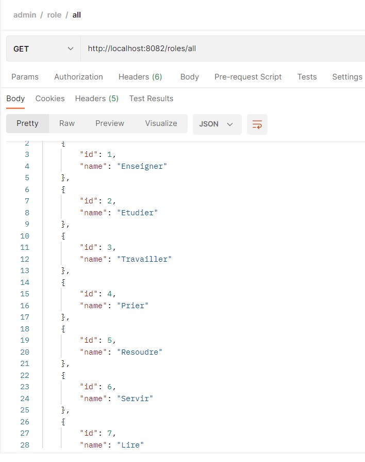Viewport: 365px width, 462px height.
Task: Open the GET request method dropdown
Action: pos(43,47)
